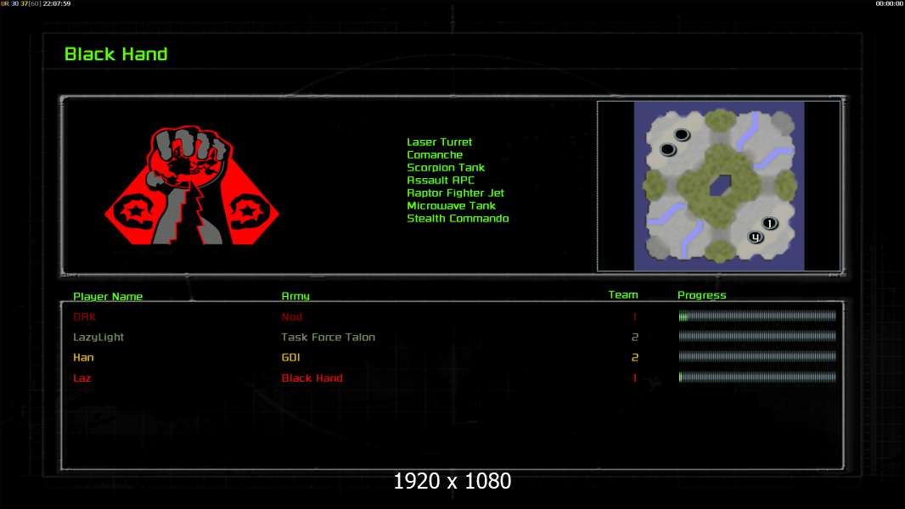Viewport: 905px width, 509px height.
Task: Click LazyLight's loading progress bar
Action: [x=757, y=336]
